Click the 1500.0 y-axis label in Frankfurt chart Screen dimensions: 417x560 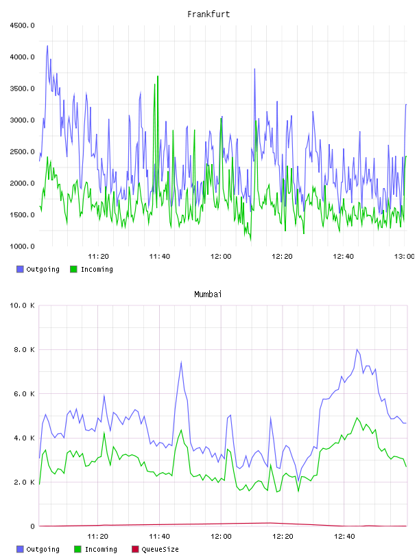[x=22, y=215]
